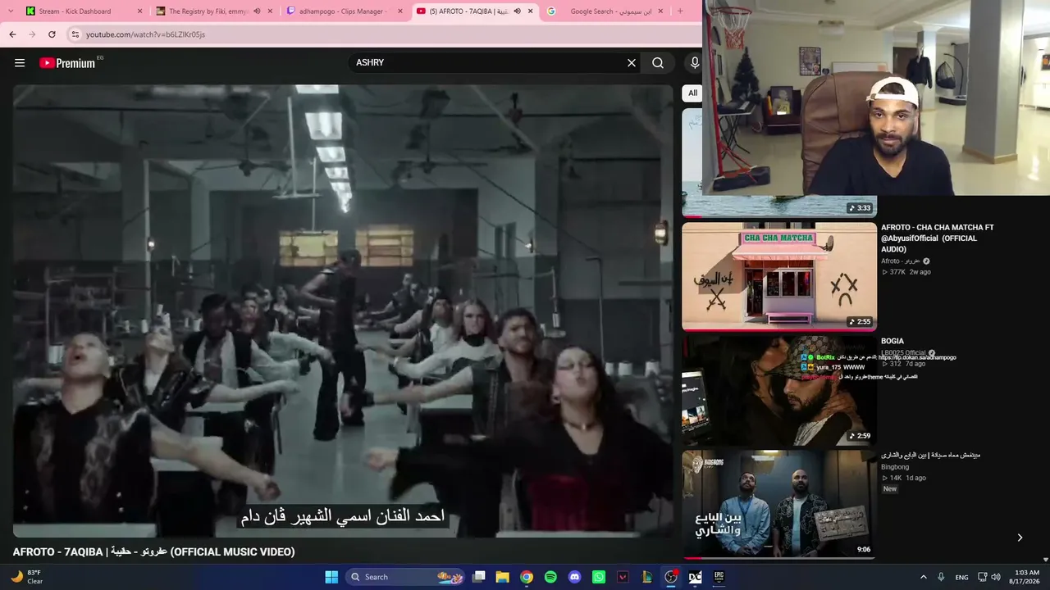Open the system tray microphone indicator
The width and height of the screenshot is (1050, 590).
pos(941,578)
